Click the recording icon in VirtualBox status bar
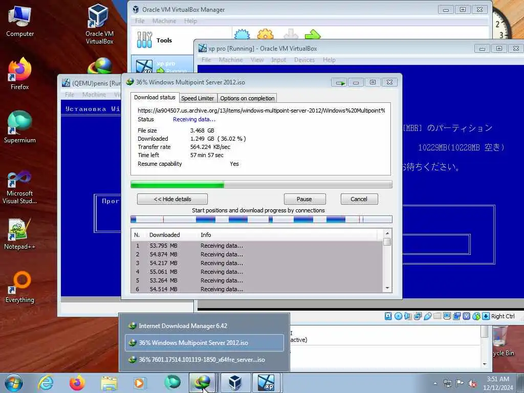The width and height of the screenshot is (524, 393). click(x=457, y=316)
